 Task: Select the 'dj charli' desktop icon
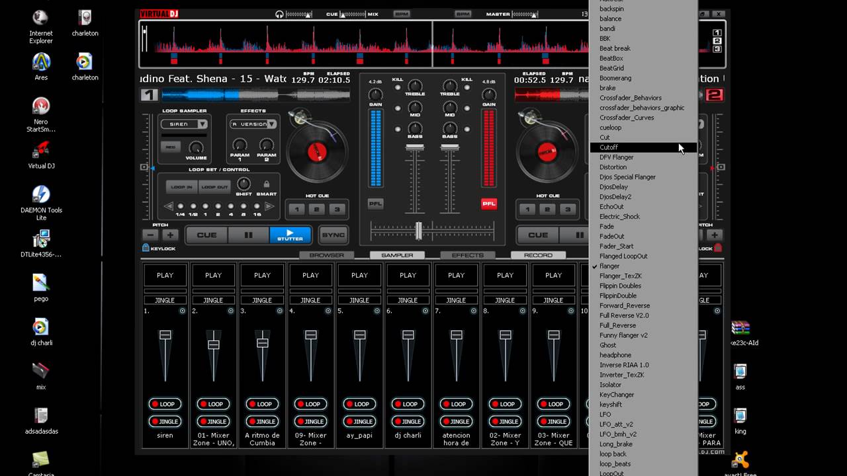click(41, 332)
